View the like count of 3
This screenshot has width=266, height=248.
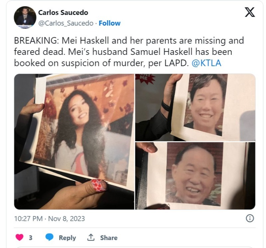[x=31, y=238]
